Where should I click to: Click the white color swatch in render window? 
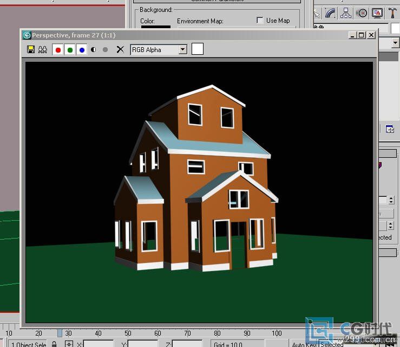coord(198,49)
